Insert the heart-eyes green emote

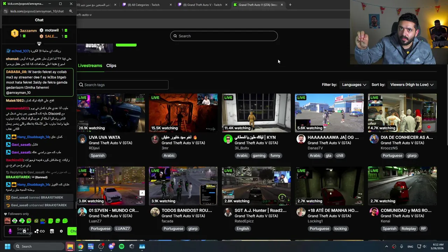point(29,221)
